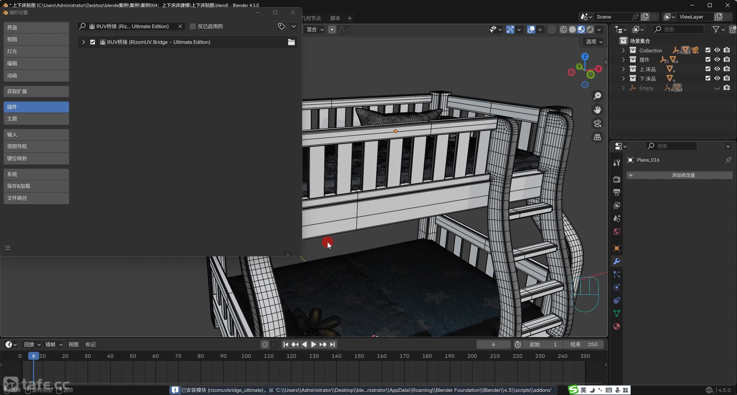This screenshot has height=395, width=737.
Task: Open the Physics properties tab icon
Action: [x=617, y=287]
